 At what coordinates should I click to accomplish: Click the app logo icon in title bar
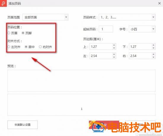pyautogui.click(x=3, y=3)
